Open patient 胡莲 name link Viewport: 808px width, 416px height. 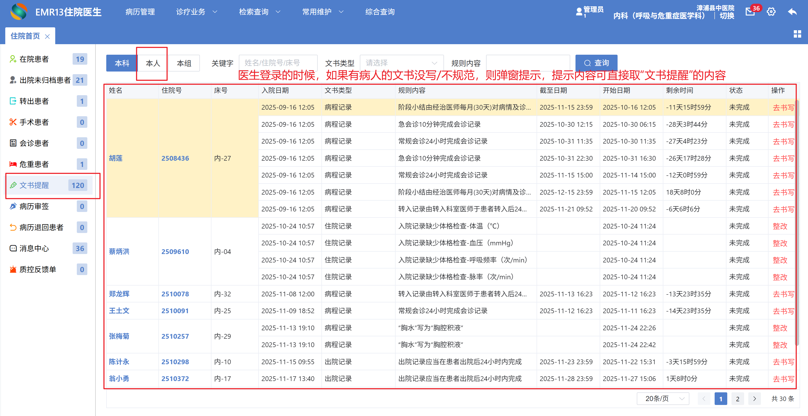click(116, 158)
